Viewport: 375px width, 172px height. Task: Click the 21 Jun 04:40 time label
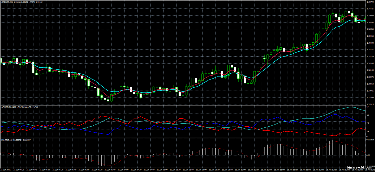[32, 169]
